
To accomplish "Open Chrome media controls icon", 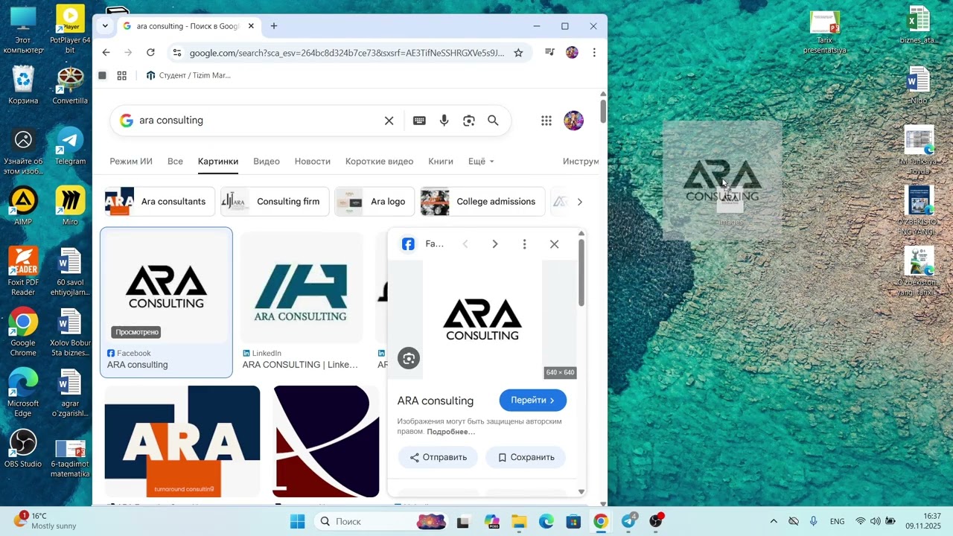I will coord(549,53).
